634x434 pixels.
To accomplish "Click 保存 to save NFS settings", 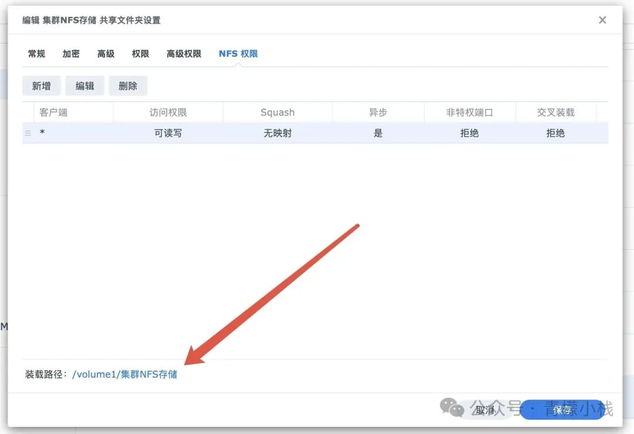I will click(x=562, y=410).
